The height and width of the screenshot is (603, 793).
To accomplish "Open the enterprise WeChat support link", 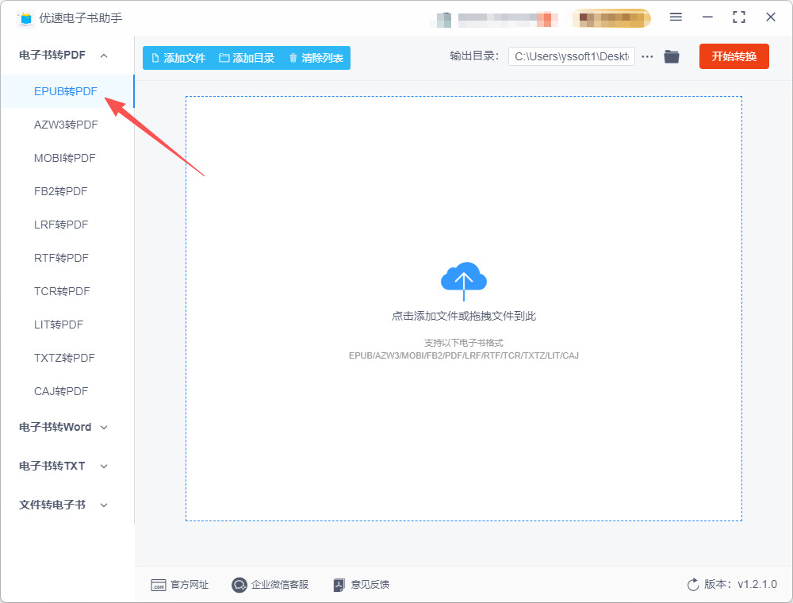I will [x=270, y=584].
